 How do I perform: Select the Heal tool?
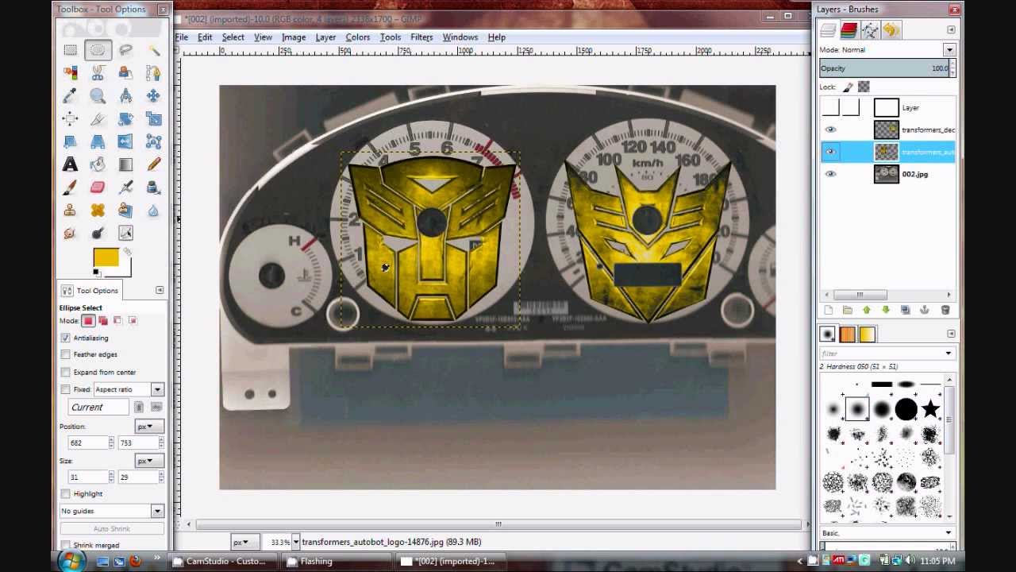pos(98,211)
